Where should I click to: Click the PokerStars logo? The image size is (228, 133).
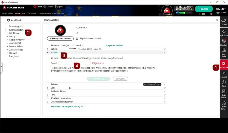click(14, 8)
